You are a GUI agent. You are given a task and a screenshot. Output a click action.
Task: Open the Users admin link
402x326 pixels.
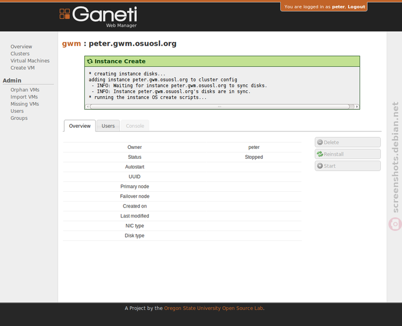point(17,111)
